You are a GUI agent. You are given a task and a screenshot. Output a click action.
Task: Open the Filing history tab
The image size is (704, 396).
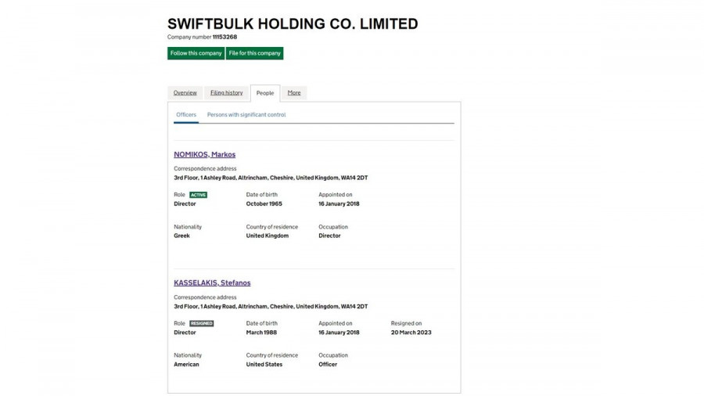coord(226,93)
